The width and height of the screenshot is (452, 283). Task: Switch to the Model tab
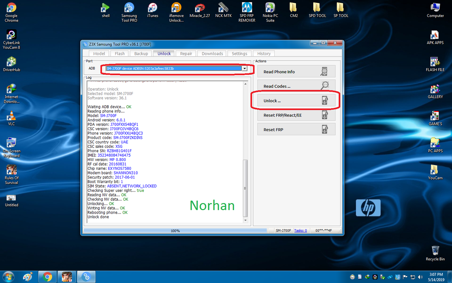99,53
